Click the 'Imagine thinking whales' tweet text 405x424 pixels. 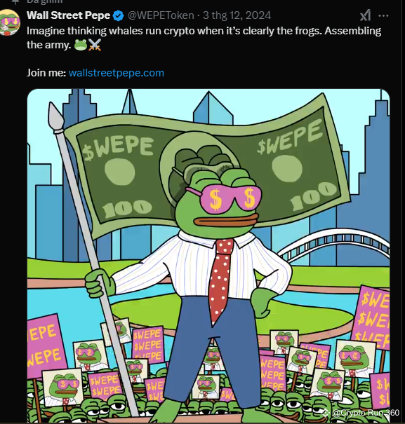click(x=204, y=38)
